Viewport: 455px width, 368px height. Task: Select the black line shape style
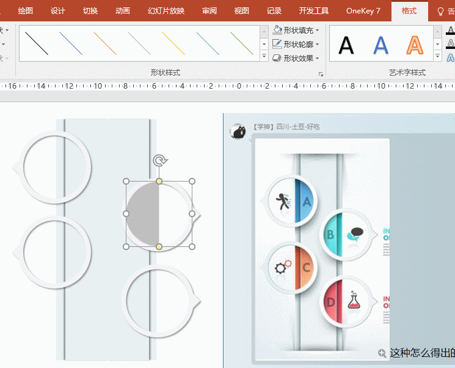coord(37,43)
